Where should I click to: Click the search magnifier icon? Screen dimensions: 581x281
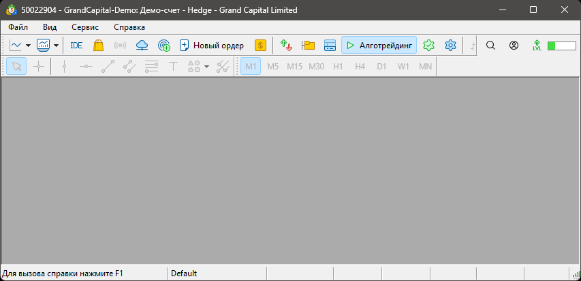pos(490,46)
